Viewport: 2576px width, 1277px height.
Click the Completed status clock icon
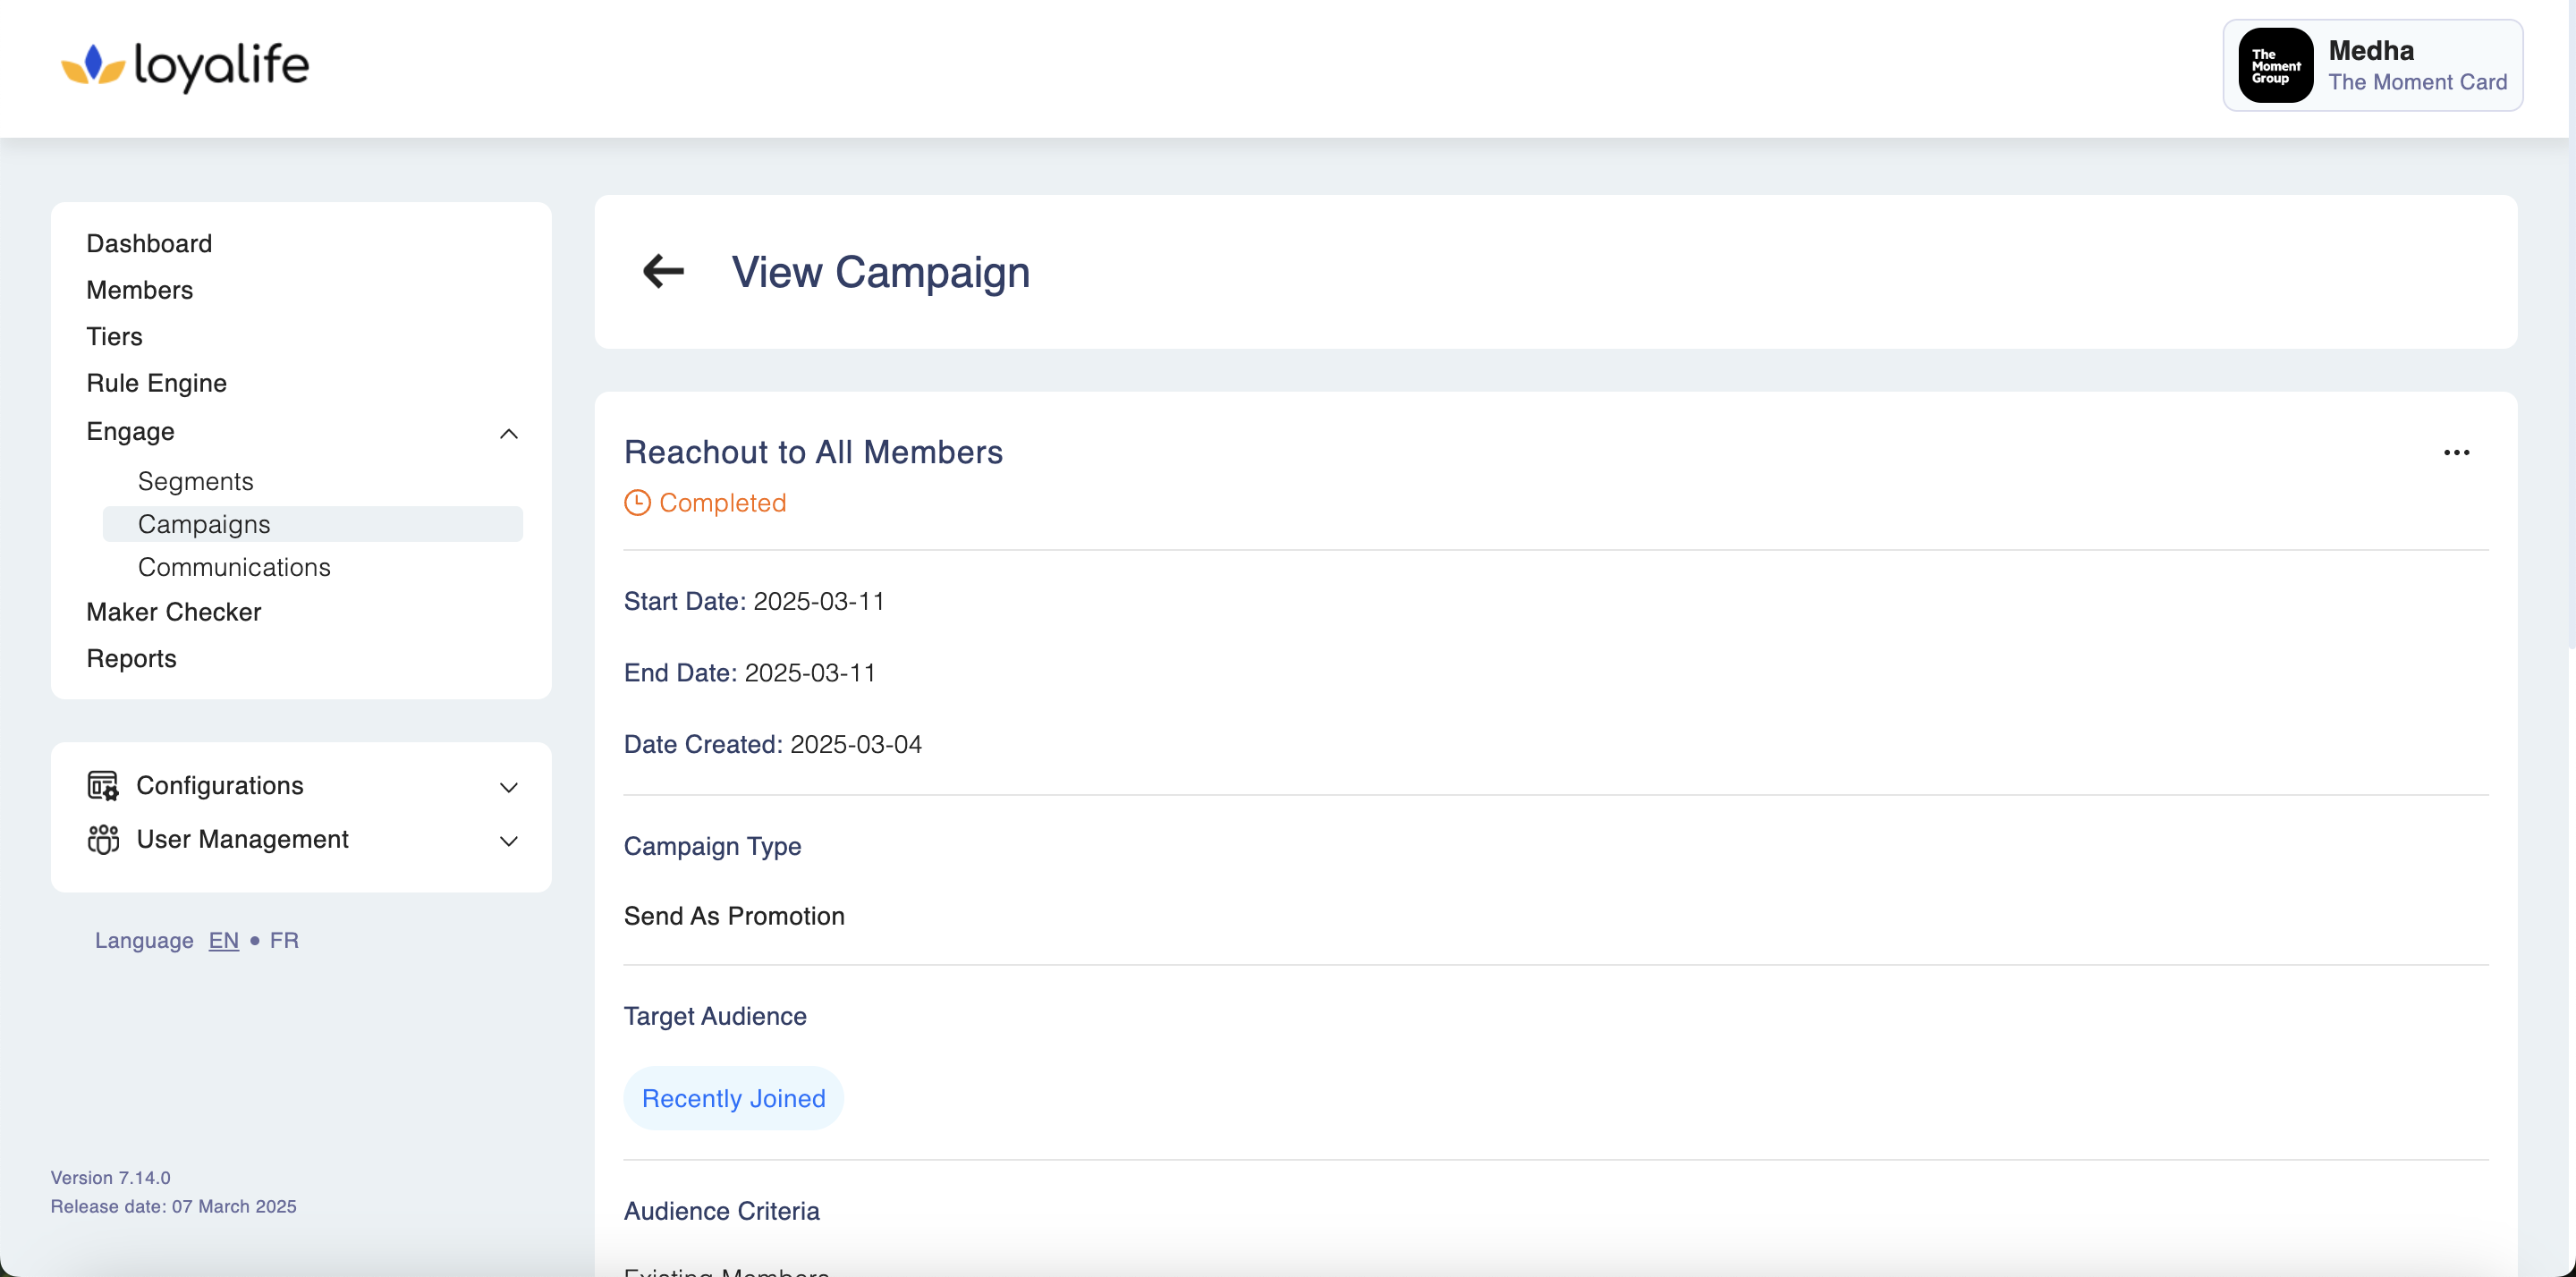(637, 502)
